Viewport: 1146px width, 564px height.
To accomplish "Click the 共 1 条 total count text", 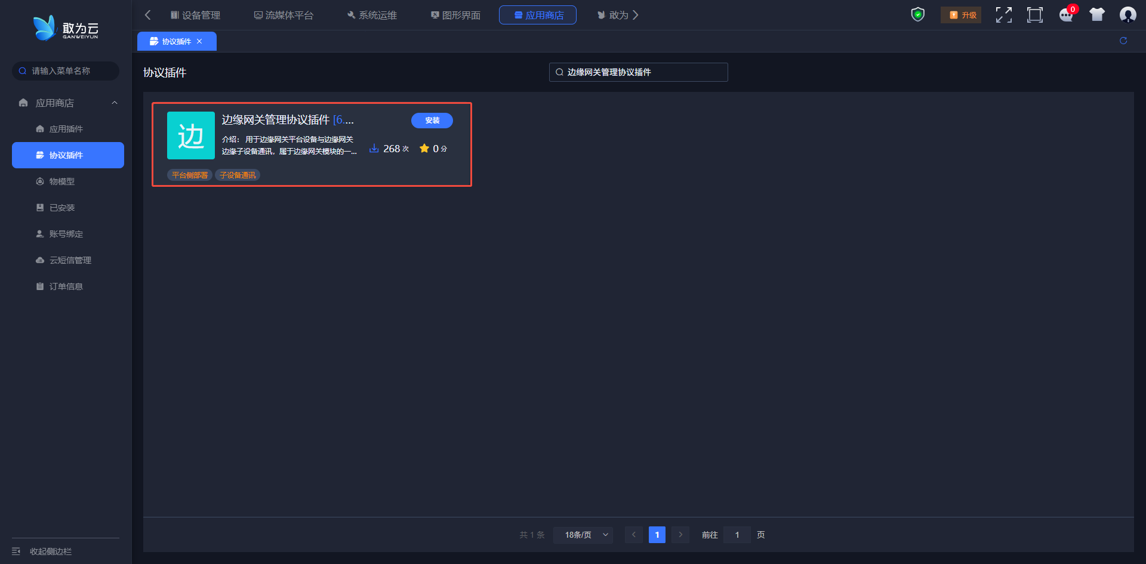I will [532, 535].
